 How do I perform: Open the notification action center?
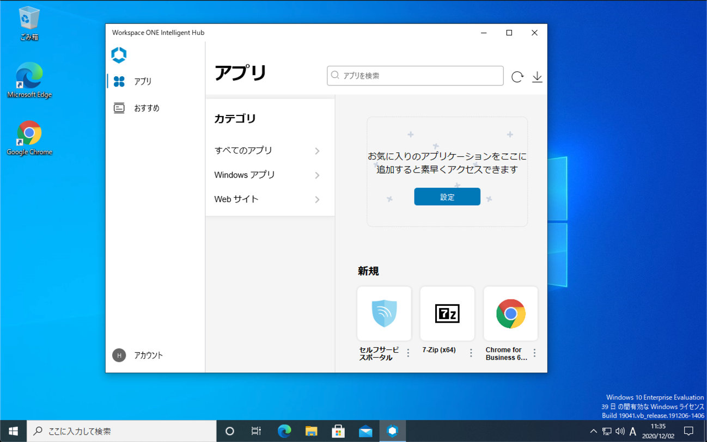[688, 431]
